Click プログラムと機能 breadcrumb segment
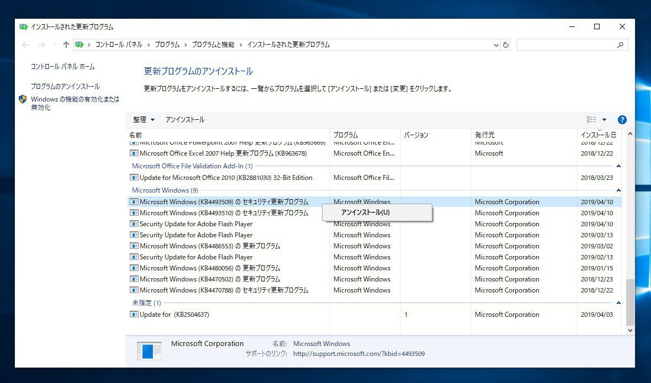Image resolution: width=651 pixels, height=383 pixels. tap(213, 45)
